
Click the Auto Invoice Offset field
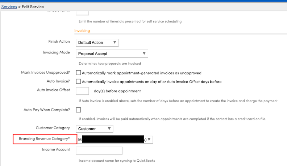pos(82,91)
